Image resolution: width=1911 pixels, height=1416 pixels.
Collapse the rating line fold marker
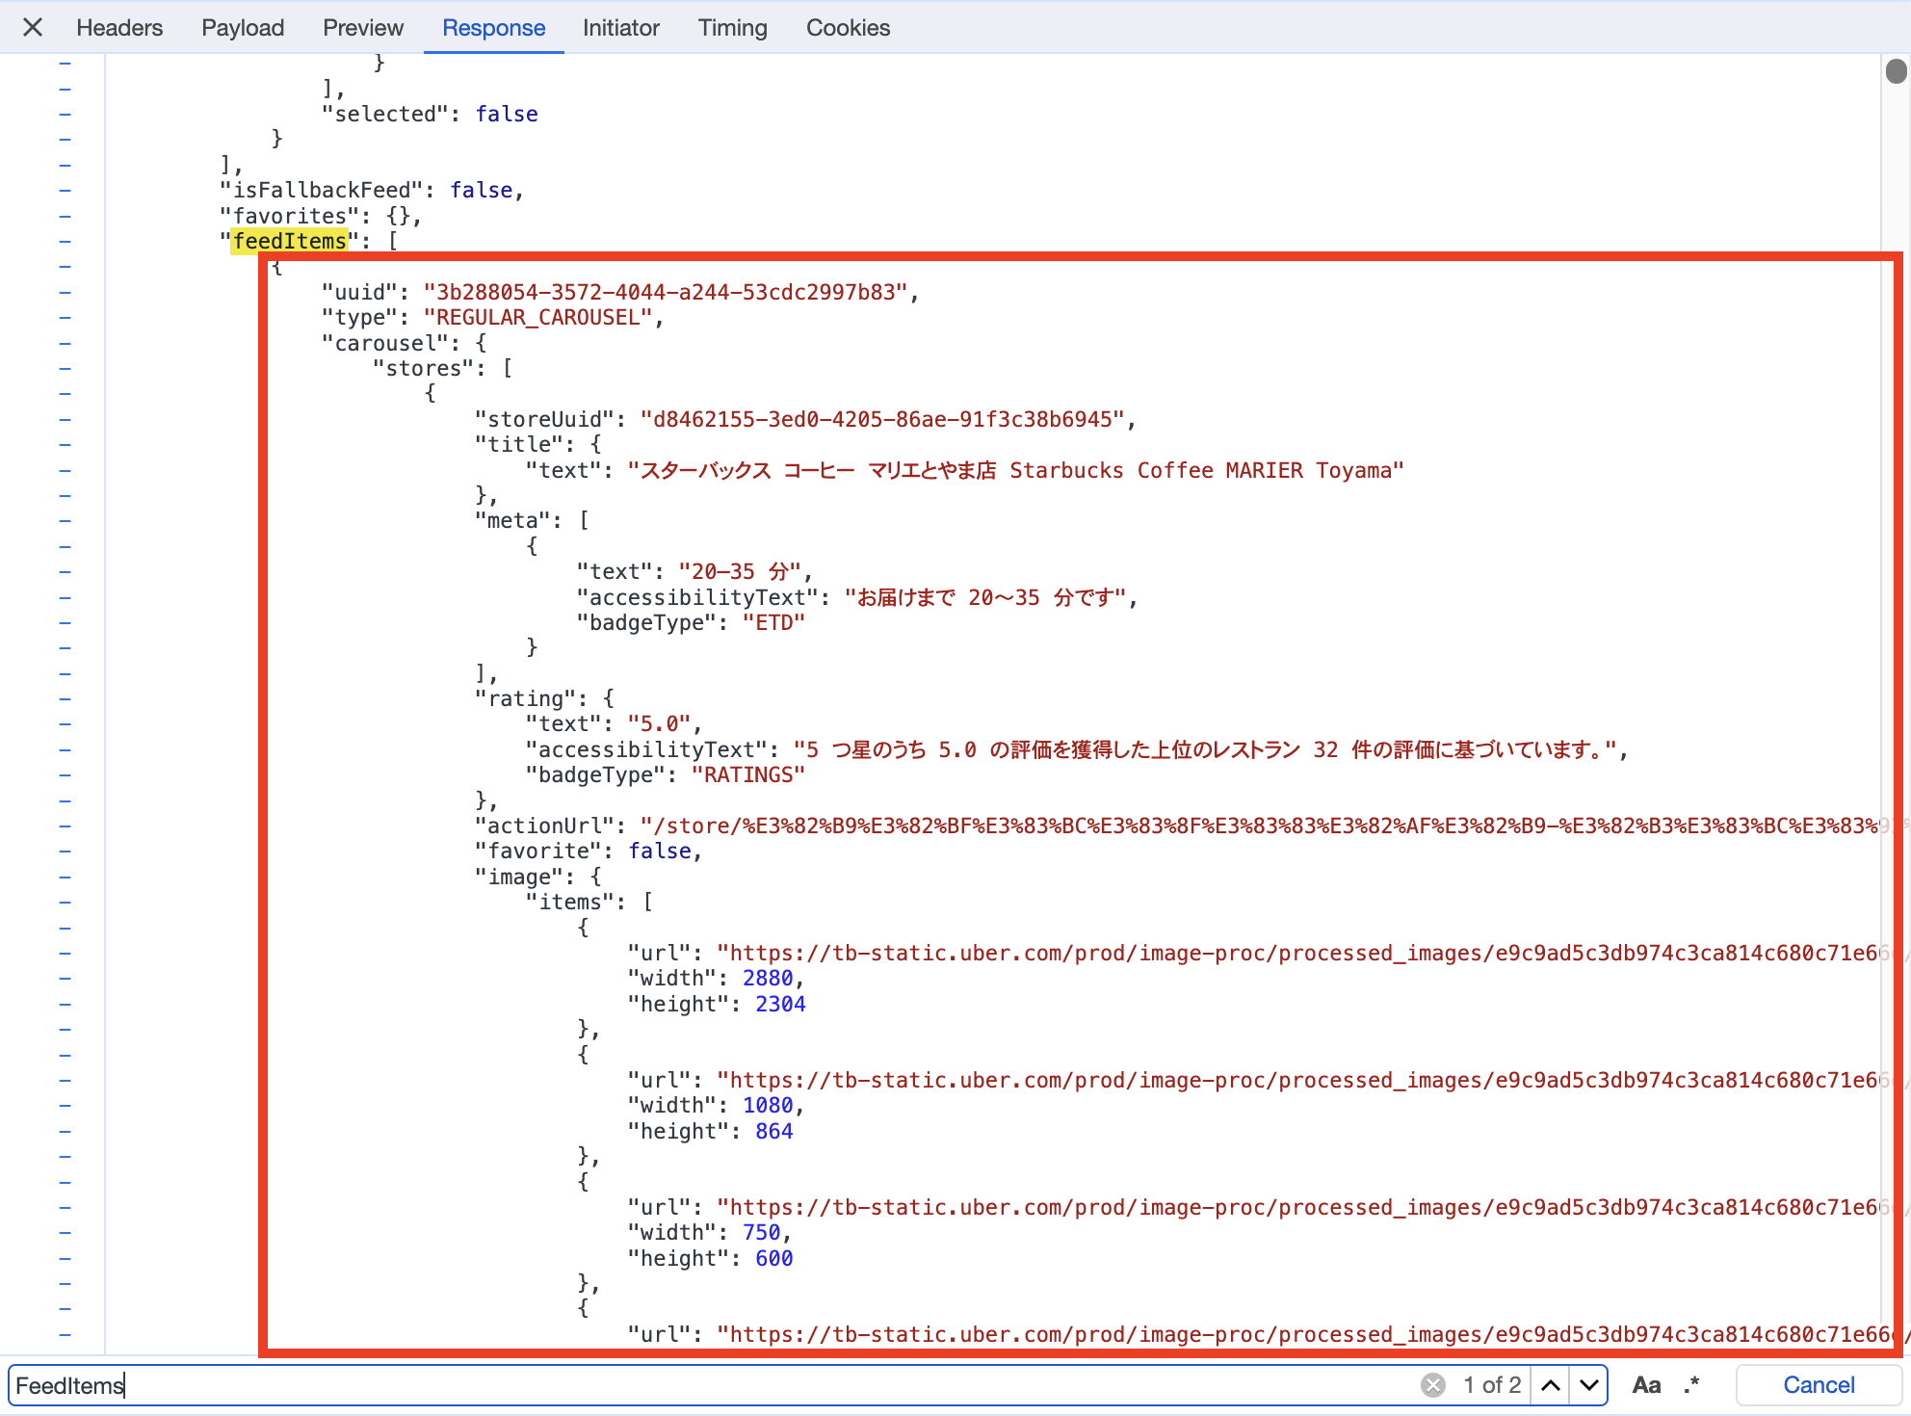click(x=65, y=698)
